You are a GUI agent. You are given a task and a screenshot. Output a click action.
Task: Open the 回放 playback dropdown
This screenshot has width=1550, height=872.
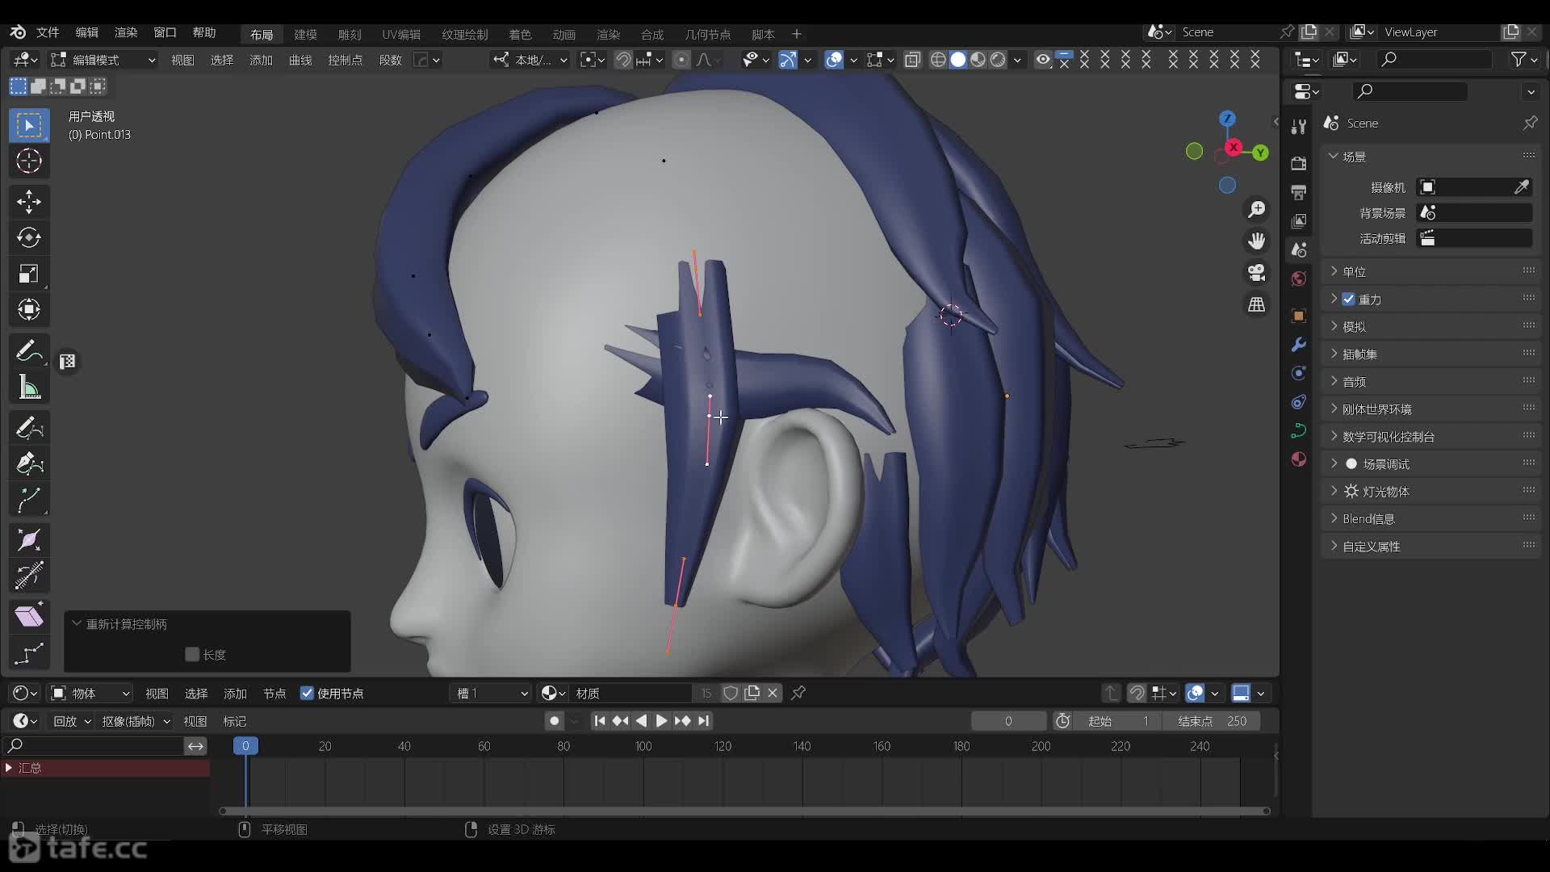coord(71,721)
